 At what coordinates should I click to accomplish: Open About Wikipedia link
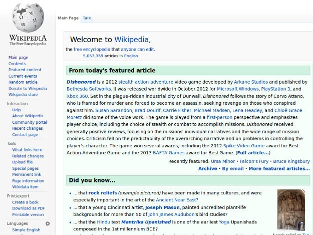[x=28, y=116]
